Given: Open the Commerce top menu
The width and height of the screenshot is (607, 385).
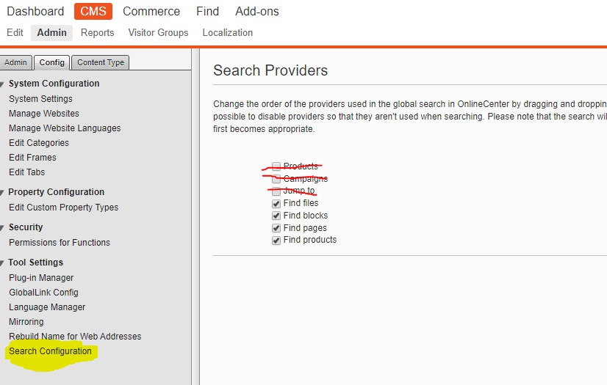Looking at the screenshot, I should [x=151, y=11].
